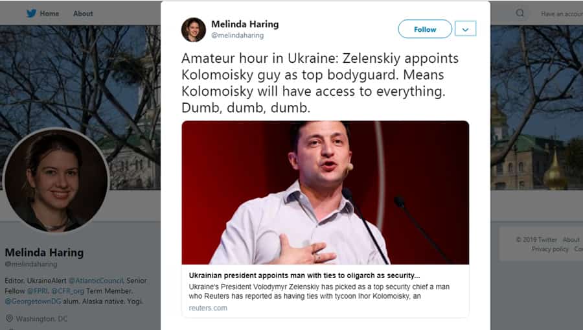Click the Washington, DC location pin icon

click(9, 318)
